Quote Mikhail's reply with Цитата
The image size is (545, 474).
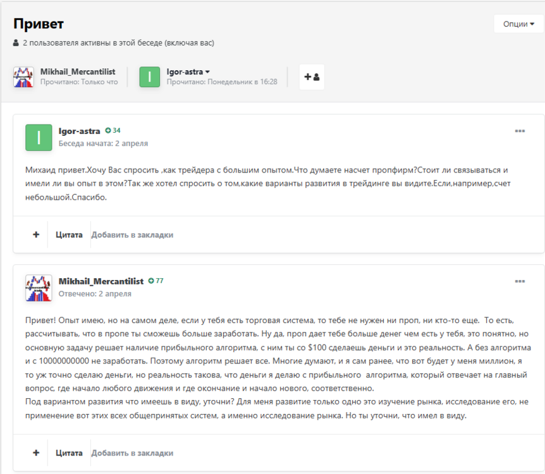click(69, 453)
